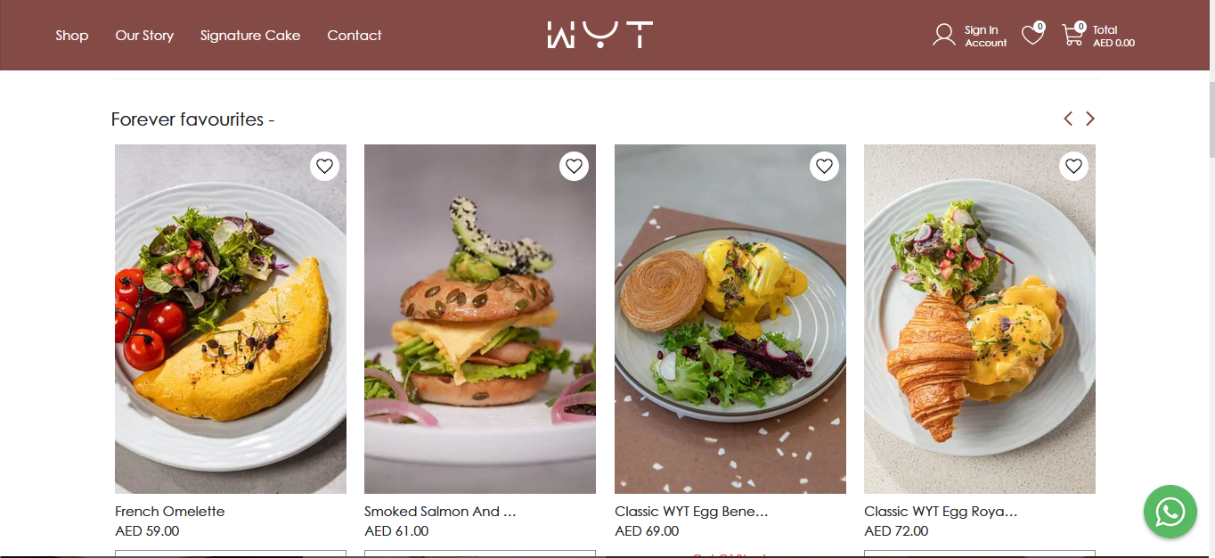
Task: Toggle heart on Classic WYT Egg Royale
Action: (x=1073, y=166)
